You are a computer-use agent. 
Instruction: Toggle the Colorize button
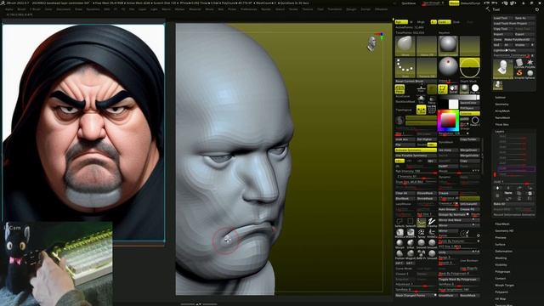pos(470,113)
